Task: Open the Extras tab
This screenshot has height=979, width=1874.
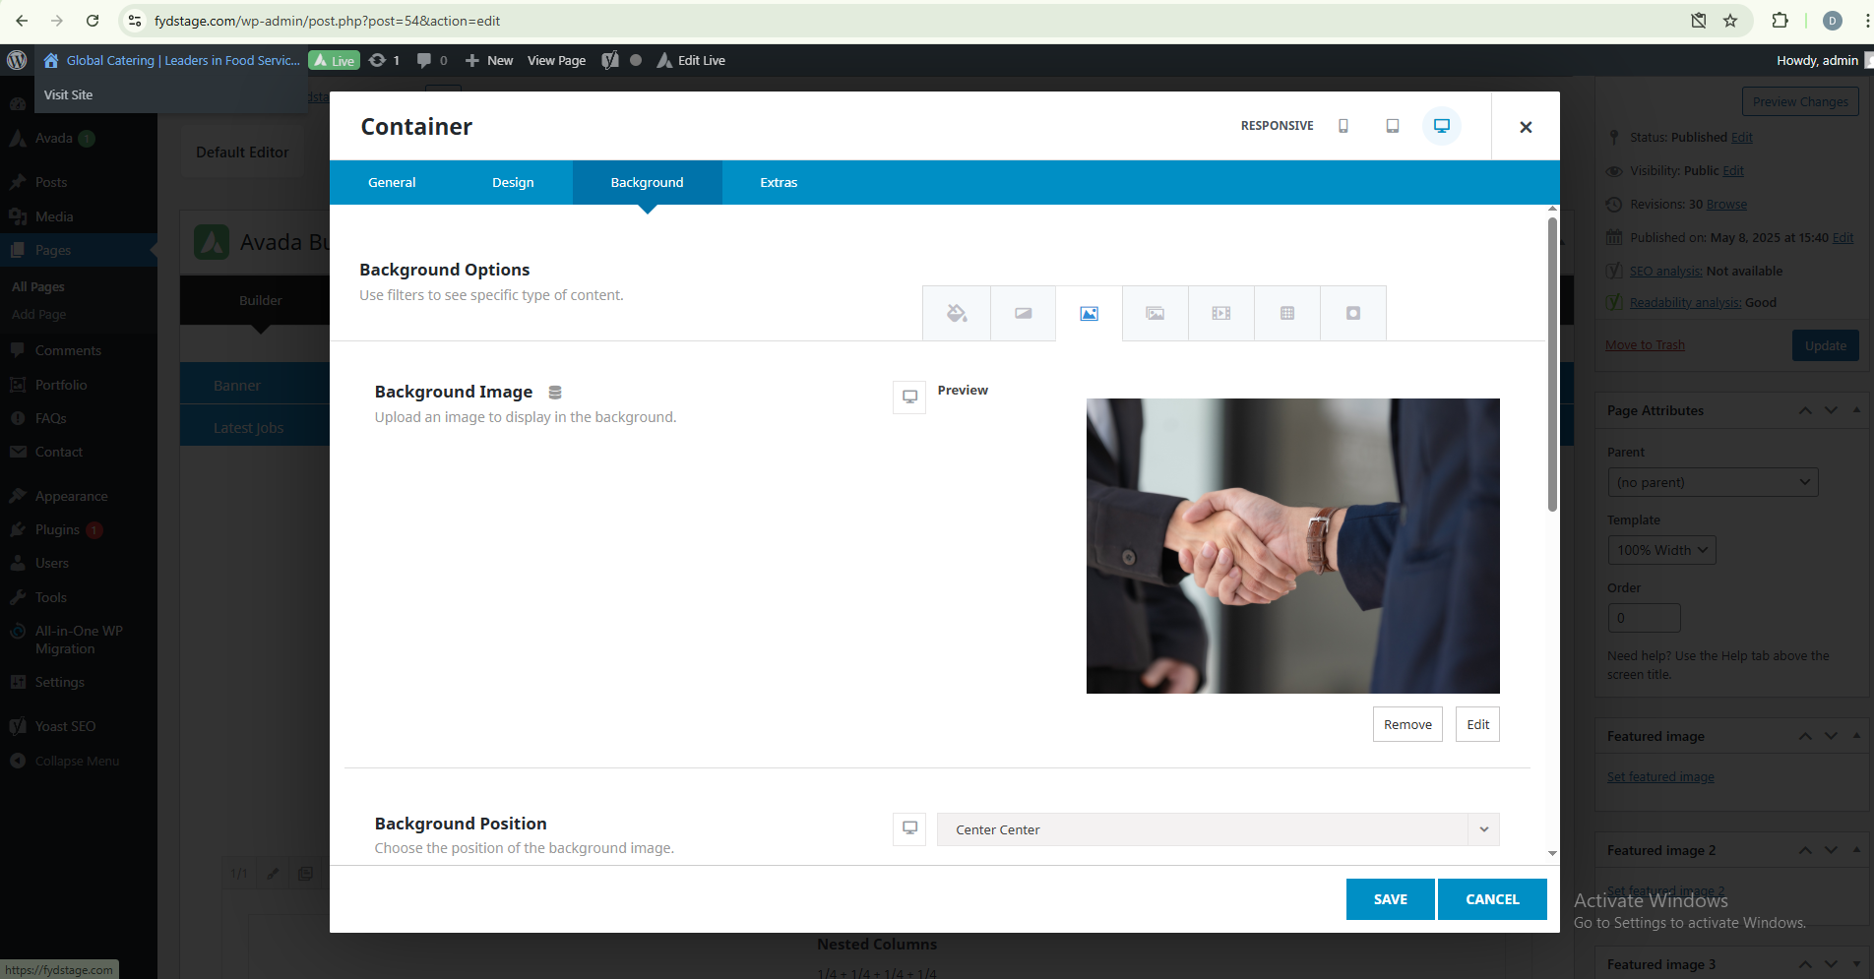Action: 778,183
